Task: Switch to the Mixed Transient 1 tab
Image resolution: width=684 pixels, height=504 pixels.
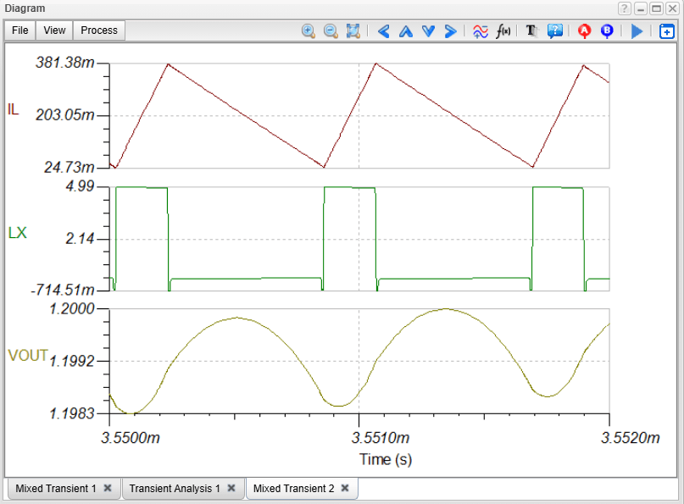Action: coord(56,489)
